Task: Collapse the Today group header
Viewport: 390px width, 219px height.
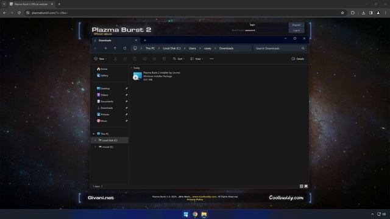Action: tap(132, 68)
